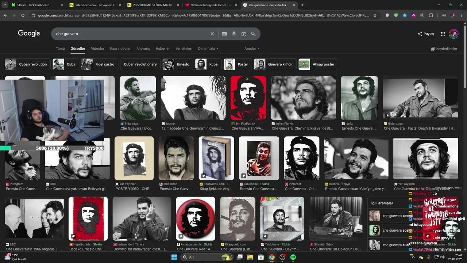Open Chrome extensions puzzle icon
The width and height of the screenshot is (467, 263).
tap(431, 15)
